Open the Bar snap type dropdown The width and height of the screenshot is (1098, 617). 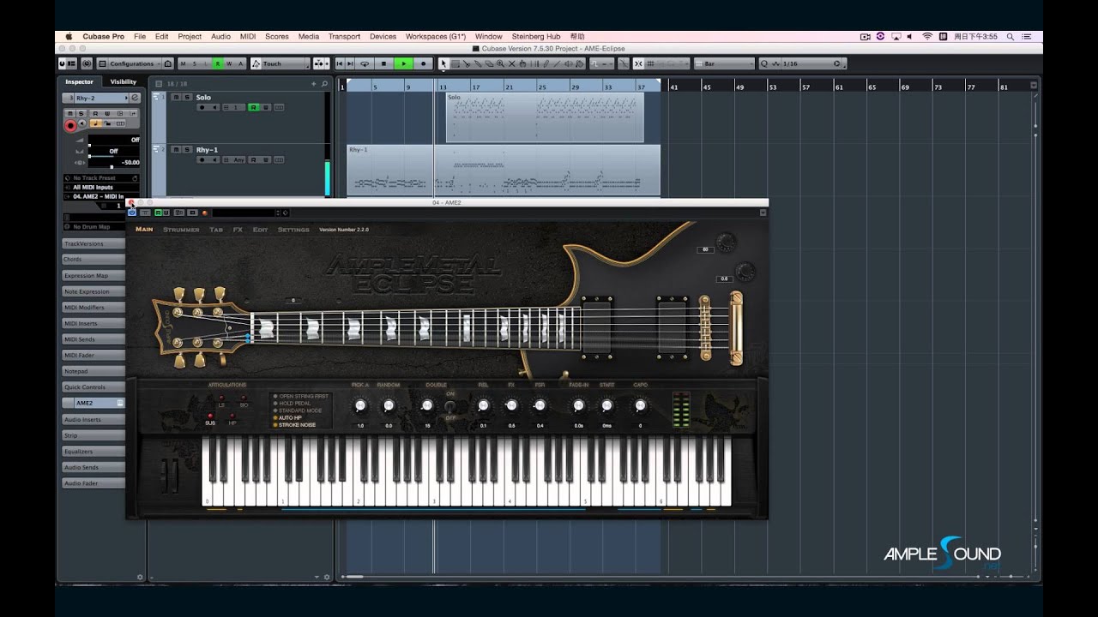(x=725, y=63)
